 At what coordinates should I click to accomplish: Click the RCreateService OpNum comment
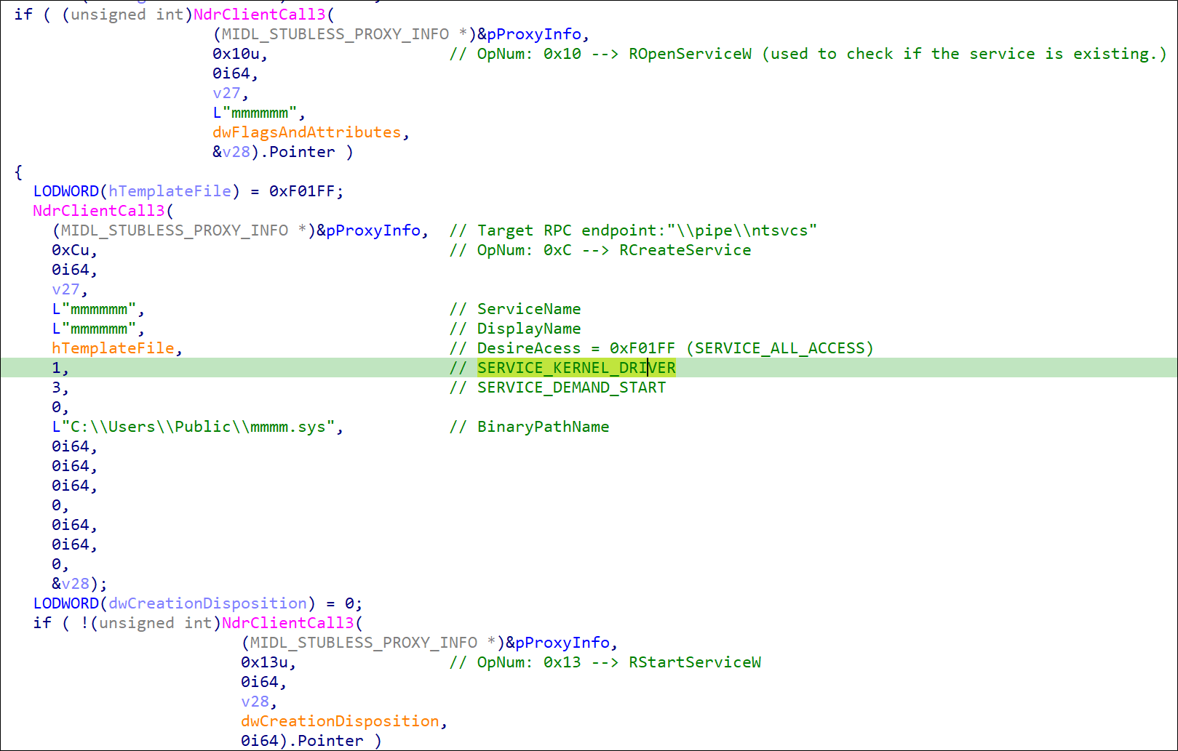[x=600, y=250]
